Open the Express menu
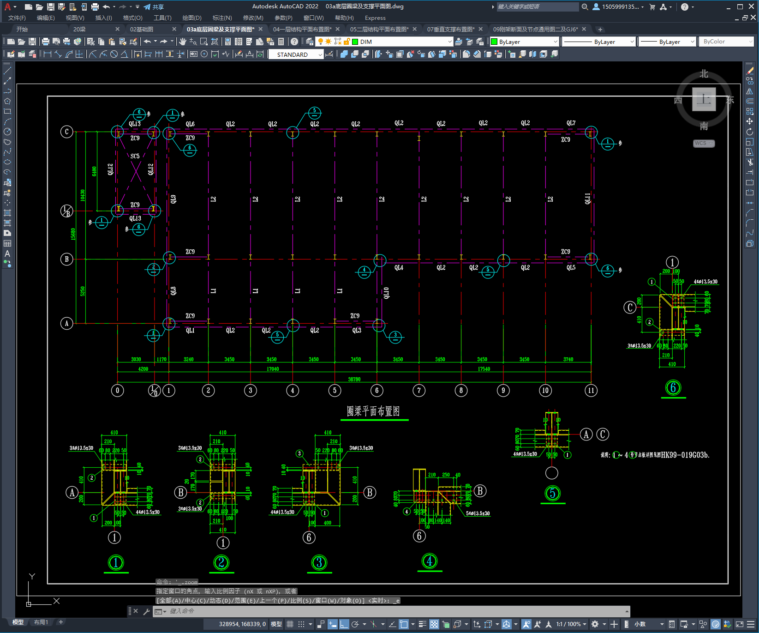The image size is (759, 633). click(375, 18)
